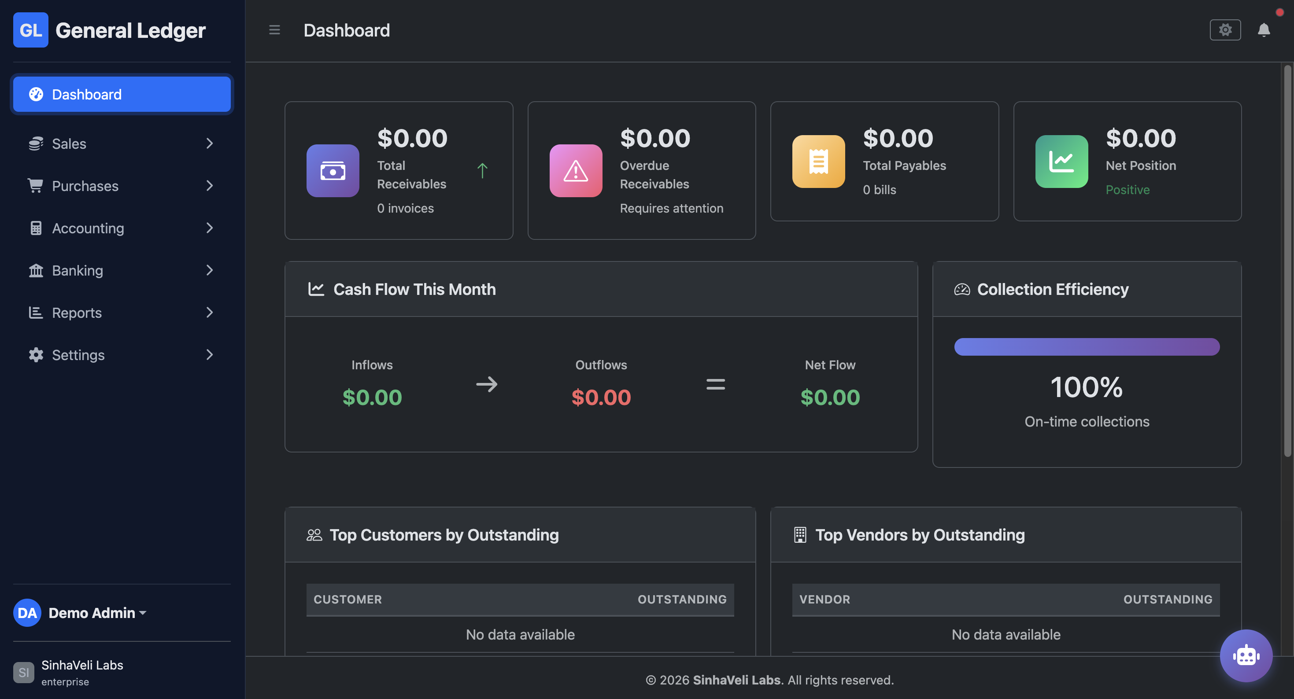Click the Total Payables receipt icon

point(818,161)
